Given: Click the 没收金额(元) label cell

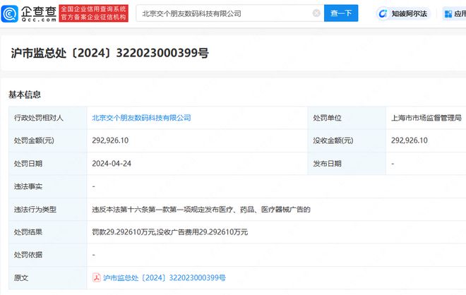Looking at the screenshot, I should click(x=347, y=140).
